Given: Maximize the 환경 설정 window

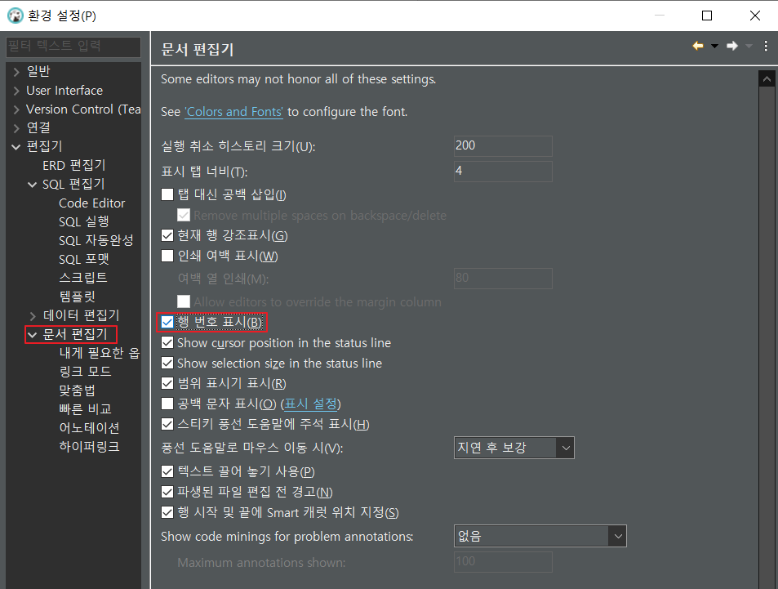Looking at the screenshot, I should point(706,16).
